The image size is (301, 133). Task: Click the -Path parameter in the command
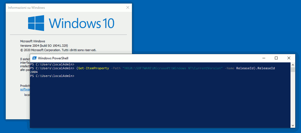116,68
